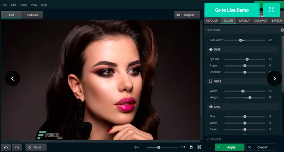Open the MAKEUP tab
Viewport: 284px width, 152px height.
(x=244, y=21)
